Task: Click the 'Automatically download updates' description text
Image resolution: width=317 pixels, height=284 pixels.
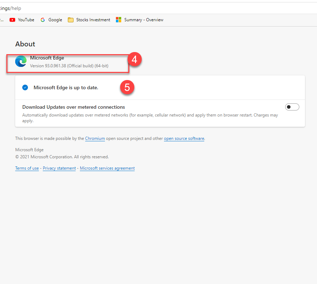Action: tap(150, 118)
